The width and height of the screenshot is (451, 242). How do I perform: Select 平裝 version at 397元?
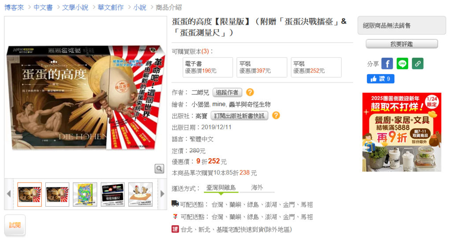(x=262, y=67)
